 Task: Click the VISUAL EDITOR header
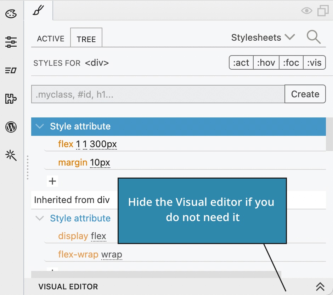pyautogui.click(x=68, y=287)
